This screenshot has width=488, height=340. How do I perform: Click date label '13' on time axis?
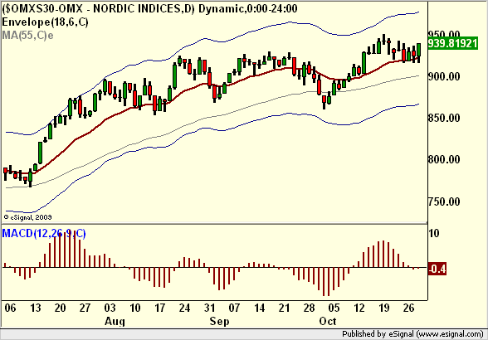35,308
